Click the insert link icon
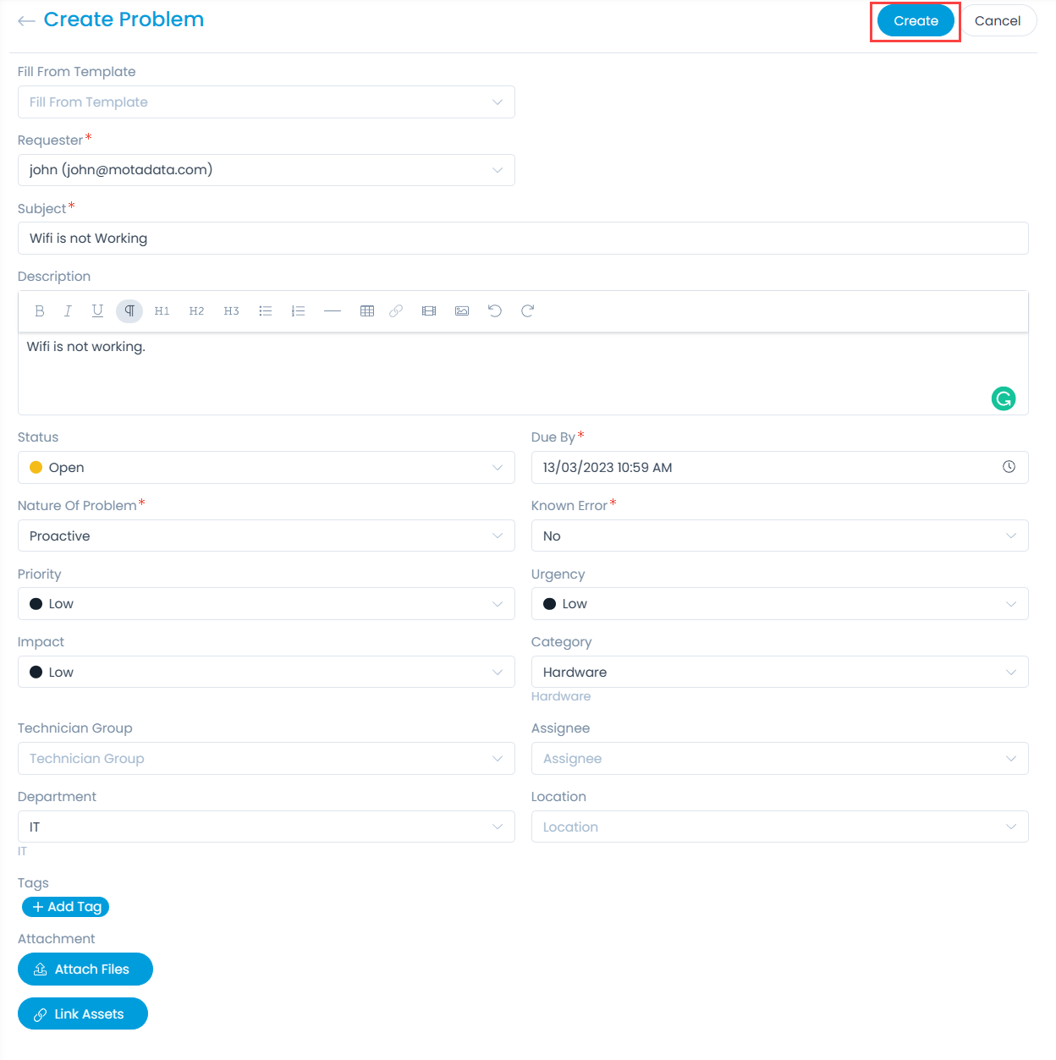 396,311
